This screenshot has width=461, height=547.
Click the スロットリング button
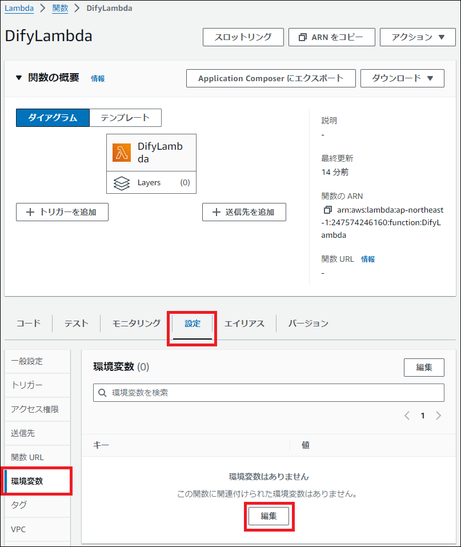click(243, 37)
